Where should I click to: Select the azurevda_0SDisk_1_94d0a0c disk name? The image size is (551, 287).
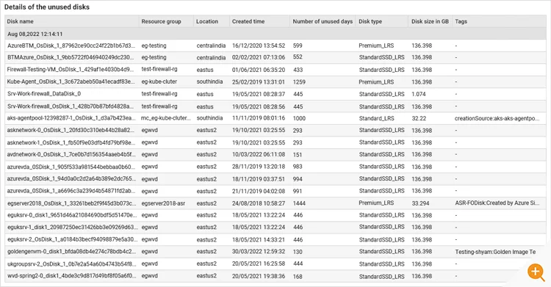pyautogui.click(x=71, y=179)
